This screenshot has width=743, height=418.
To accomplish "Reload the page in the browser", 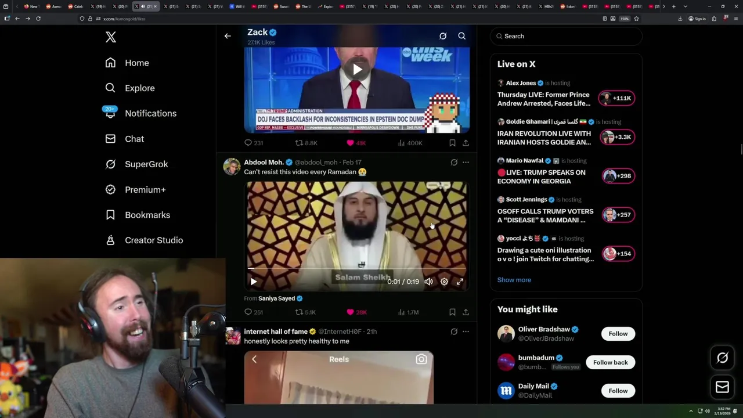I will [x=38, y=19].
